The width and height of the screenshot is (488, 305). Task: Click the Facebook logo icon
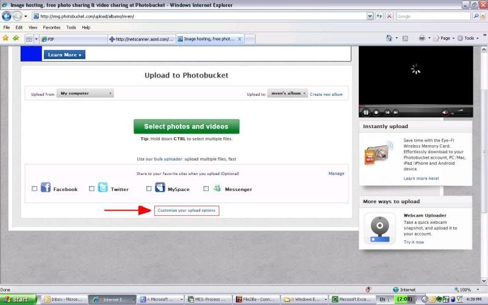tap(46, 187)
